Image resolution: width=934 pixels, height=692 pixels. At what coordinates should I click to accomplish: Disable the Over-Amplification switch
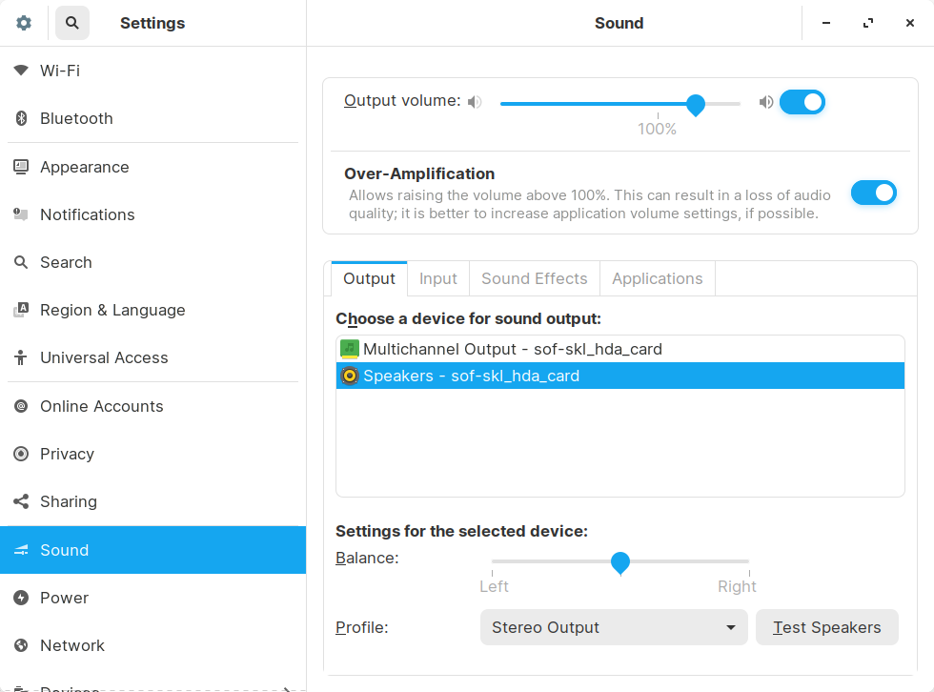coord(873,193)
